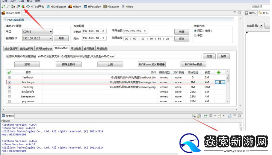The image size is (272, 155).
Task: Click the open new console icon
Action: click(219, 116)
